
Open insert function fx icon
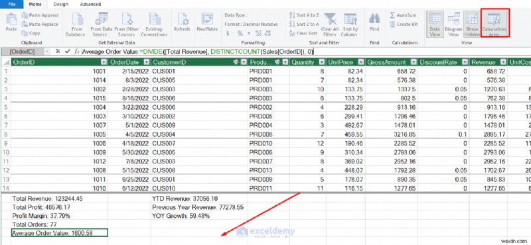(x=77, y=52)
